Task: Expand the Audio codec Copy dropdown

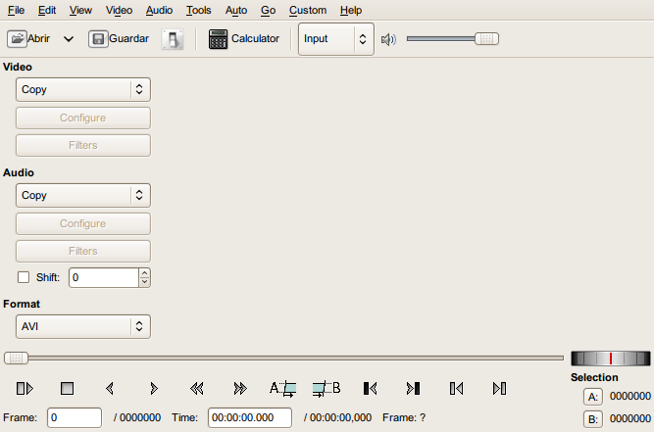Action: [x=83, y=195]
